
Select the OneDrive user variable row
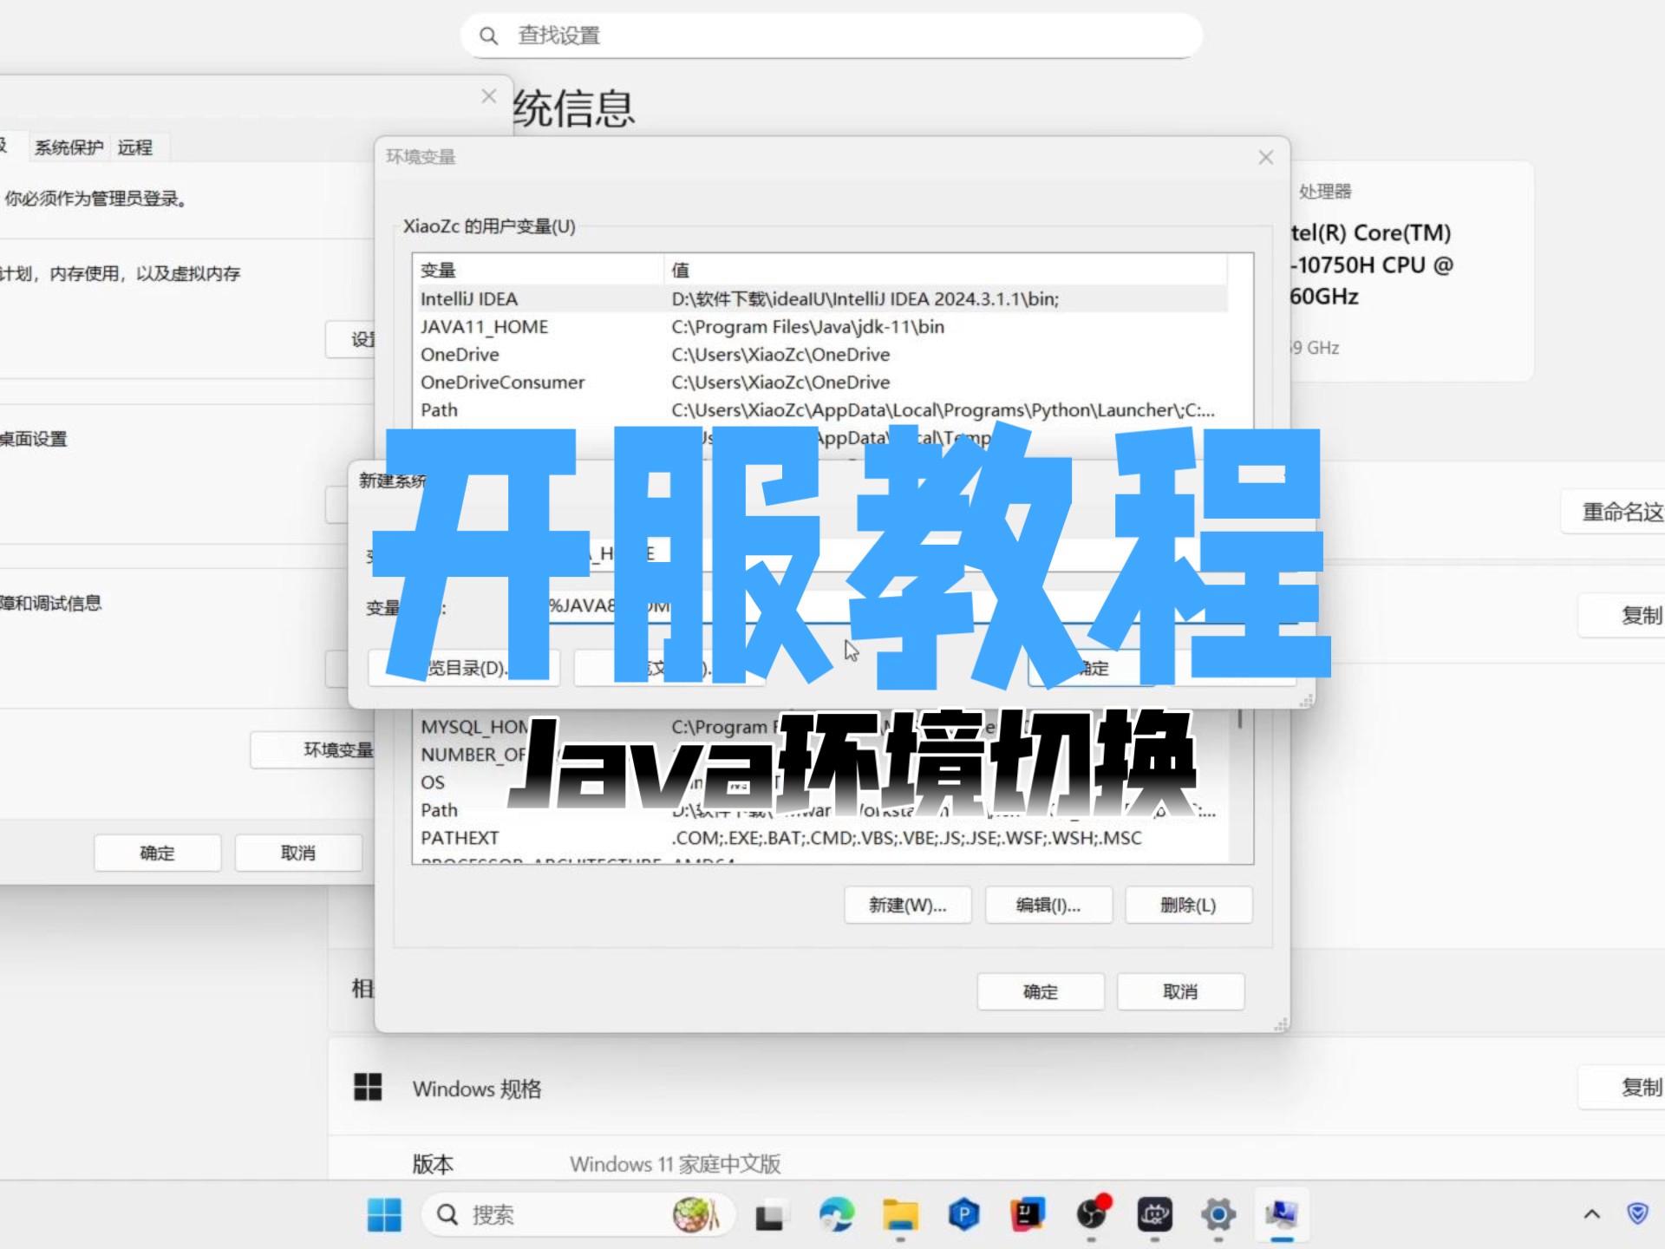[x=820, y=355]
